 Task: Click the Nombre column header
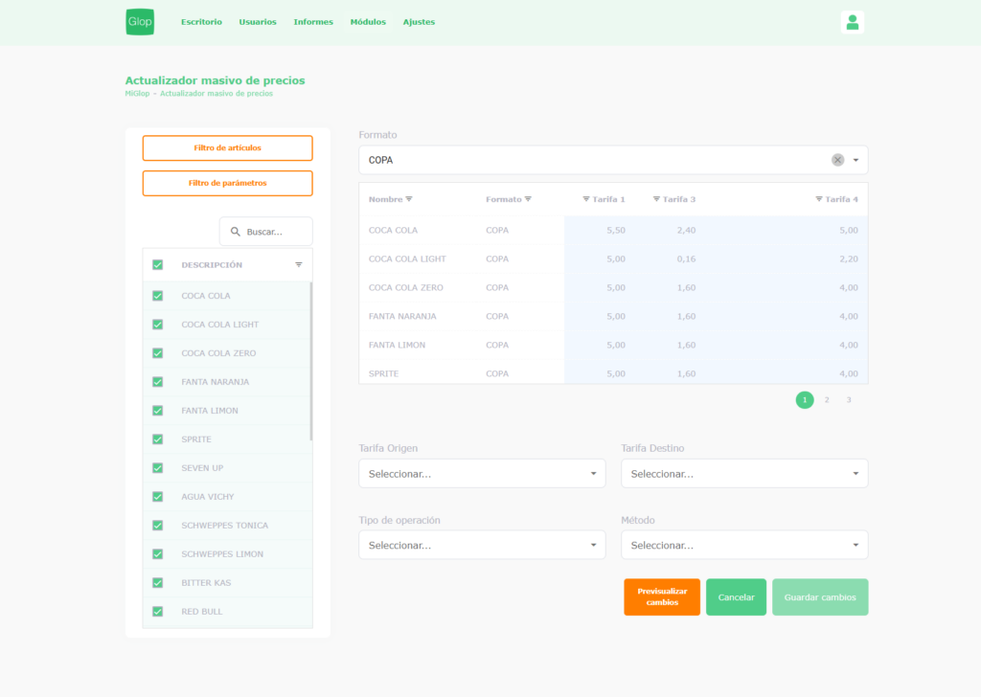[385, 199]
